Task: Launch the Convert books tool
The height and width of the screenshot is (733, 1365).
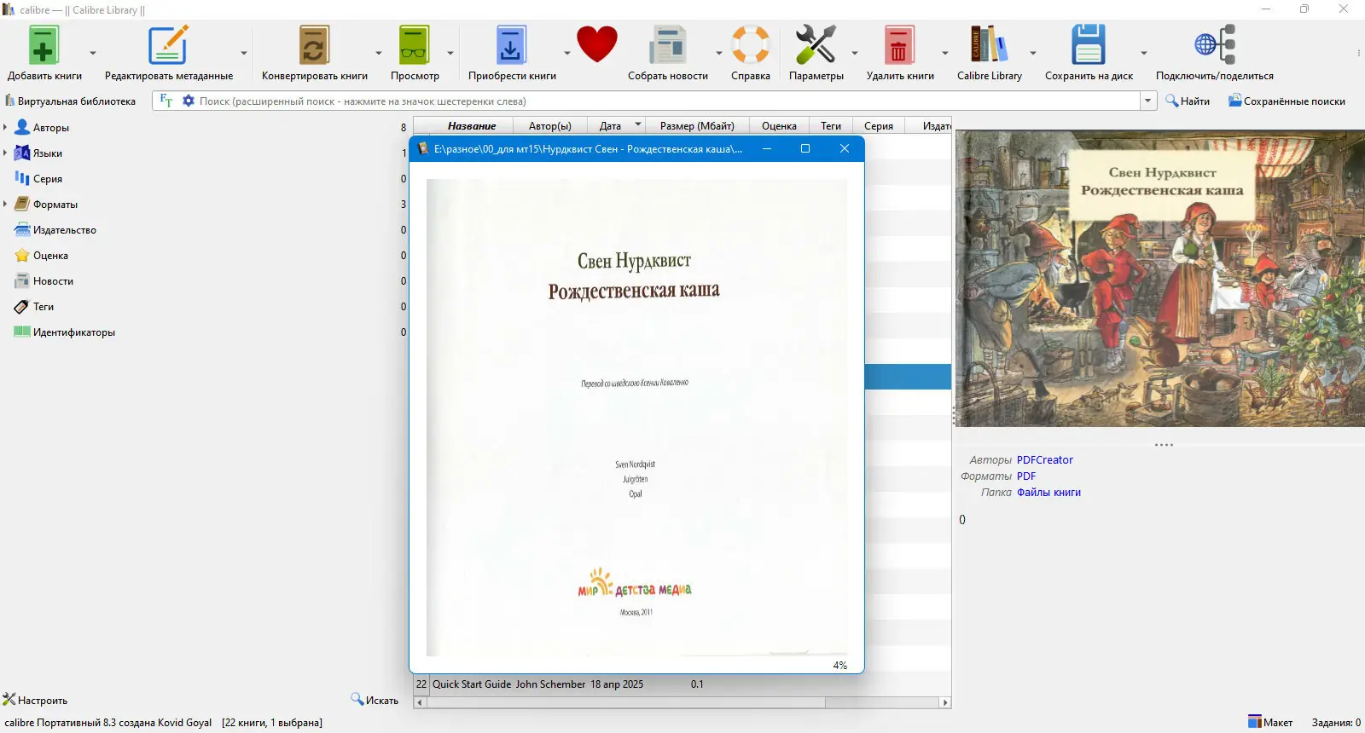Action: (314, 45)
